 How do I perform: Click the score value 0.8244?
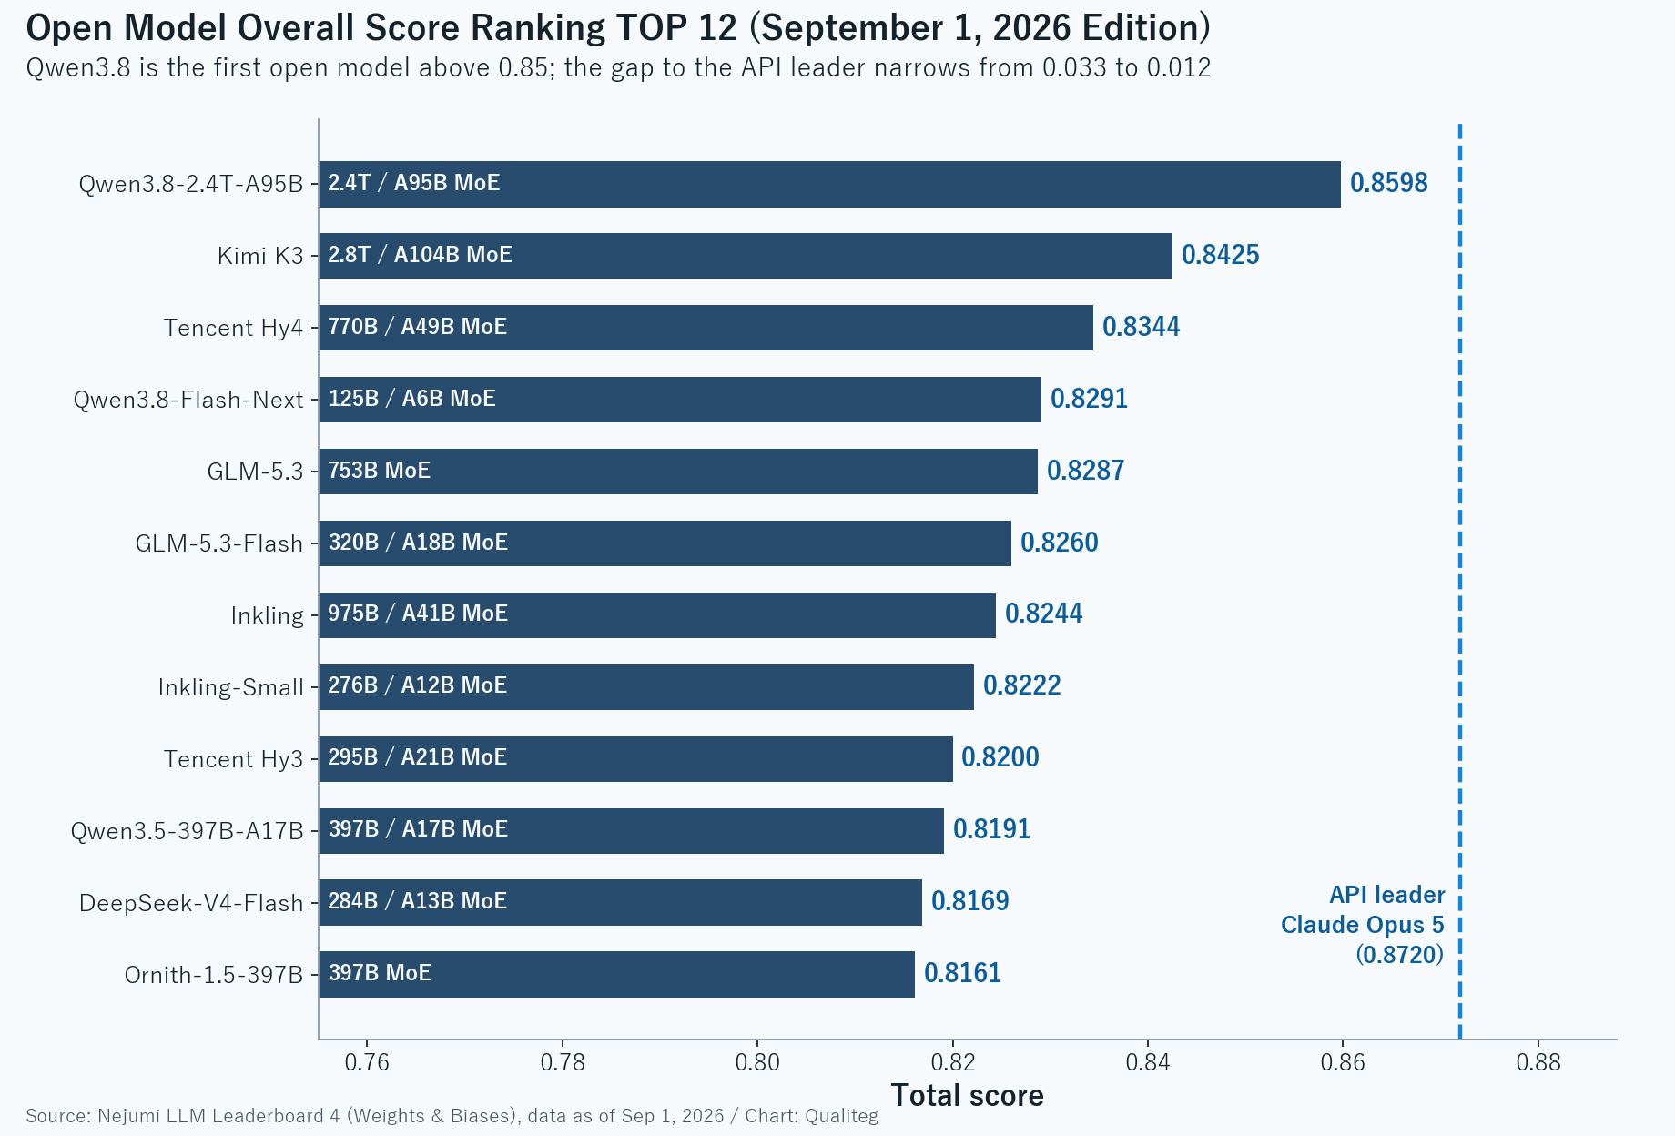pyautogui.click(x=1044, y=614)
